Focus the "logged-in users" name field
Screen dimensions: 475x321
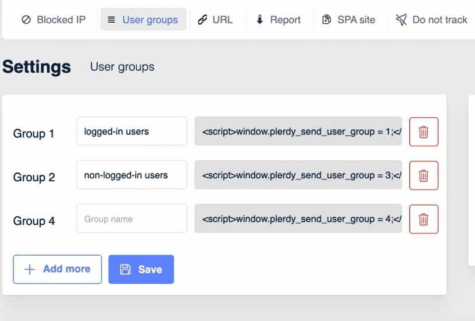click(132, 132)
